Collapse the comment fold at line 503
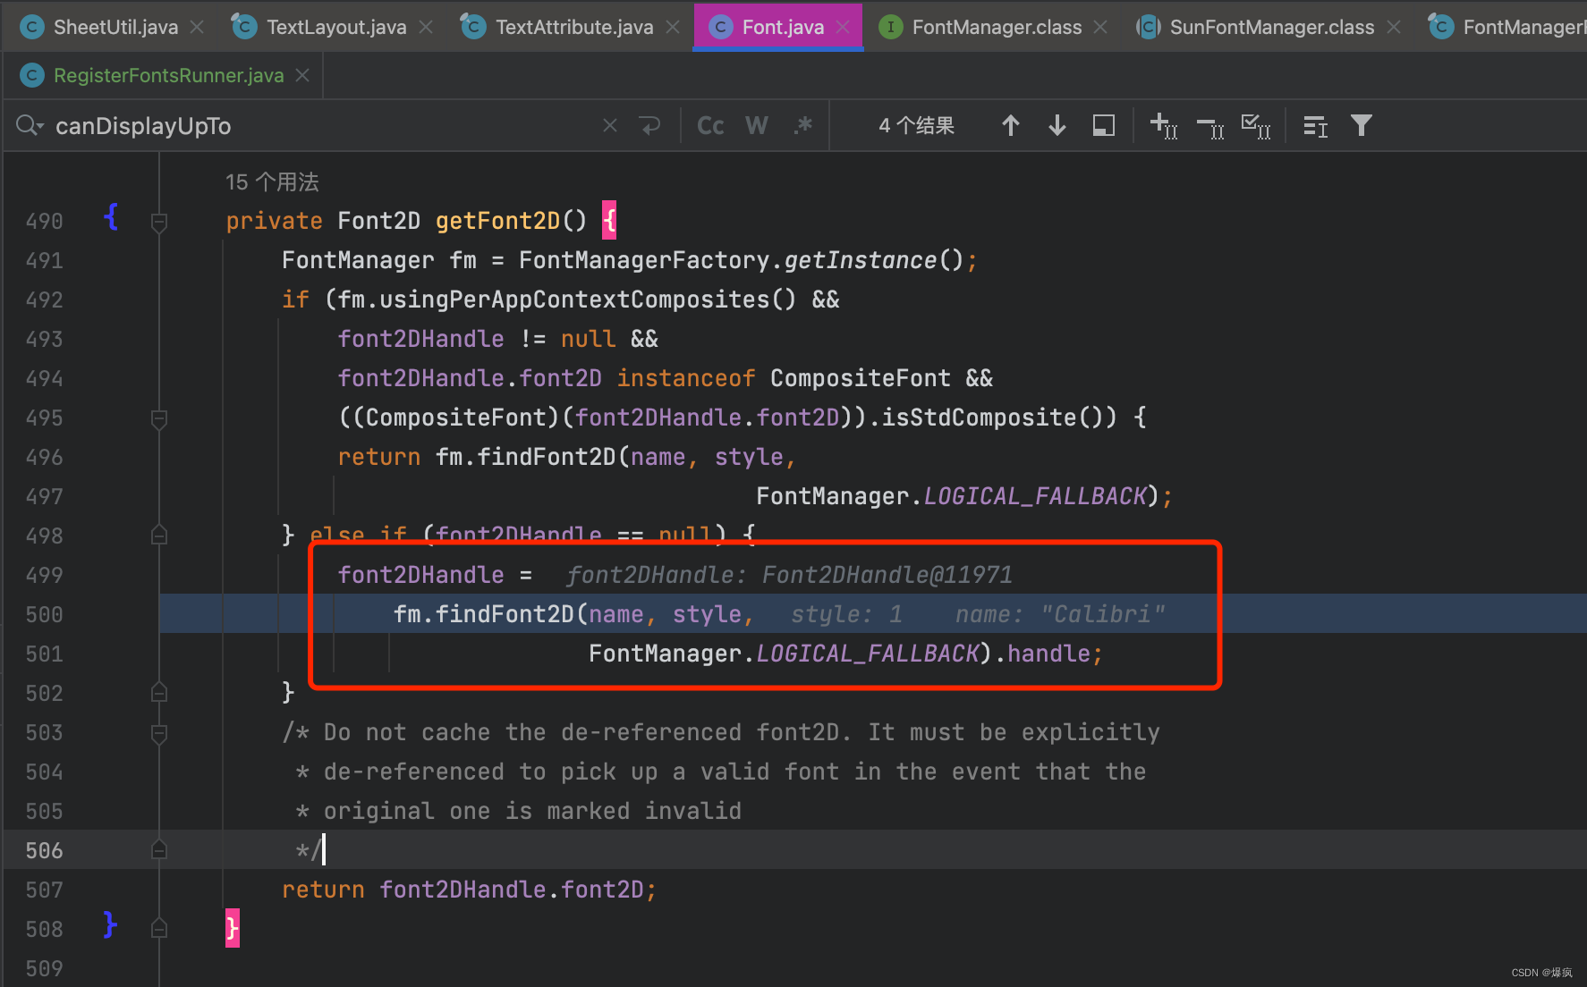 (x=159, y=733)
